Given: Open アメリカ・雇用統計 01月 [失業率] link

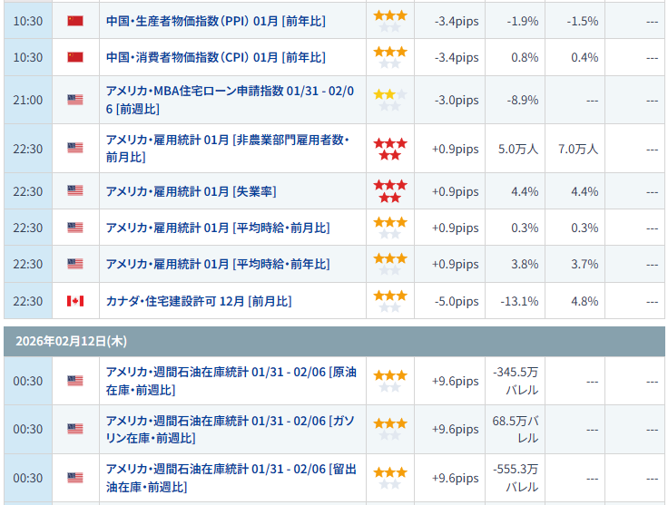Looking at the screenshot, I should (192, 191).
